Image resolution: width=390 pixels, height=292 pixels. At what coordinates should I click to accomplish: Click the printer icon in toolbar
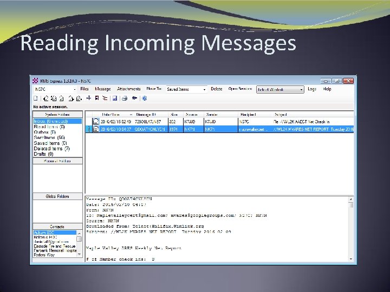pyautogui.click(x=125, y=98)
